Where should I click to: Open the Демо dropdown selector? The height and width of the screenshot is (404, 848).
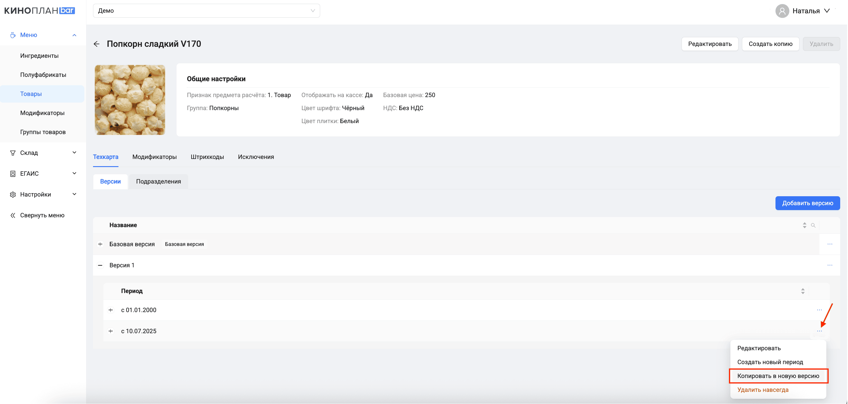tap(206, 10)
